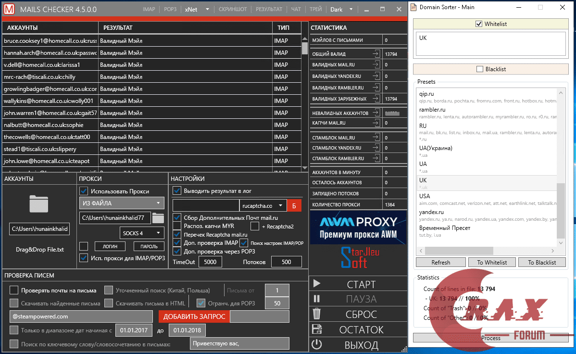
Task: Open the ИЗ ФАЙЛА proxy source dropdown
Action: [x=122, y=203]
